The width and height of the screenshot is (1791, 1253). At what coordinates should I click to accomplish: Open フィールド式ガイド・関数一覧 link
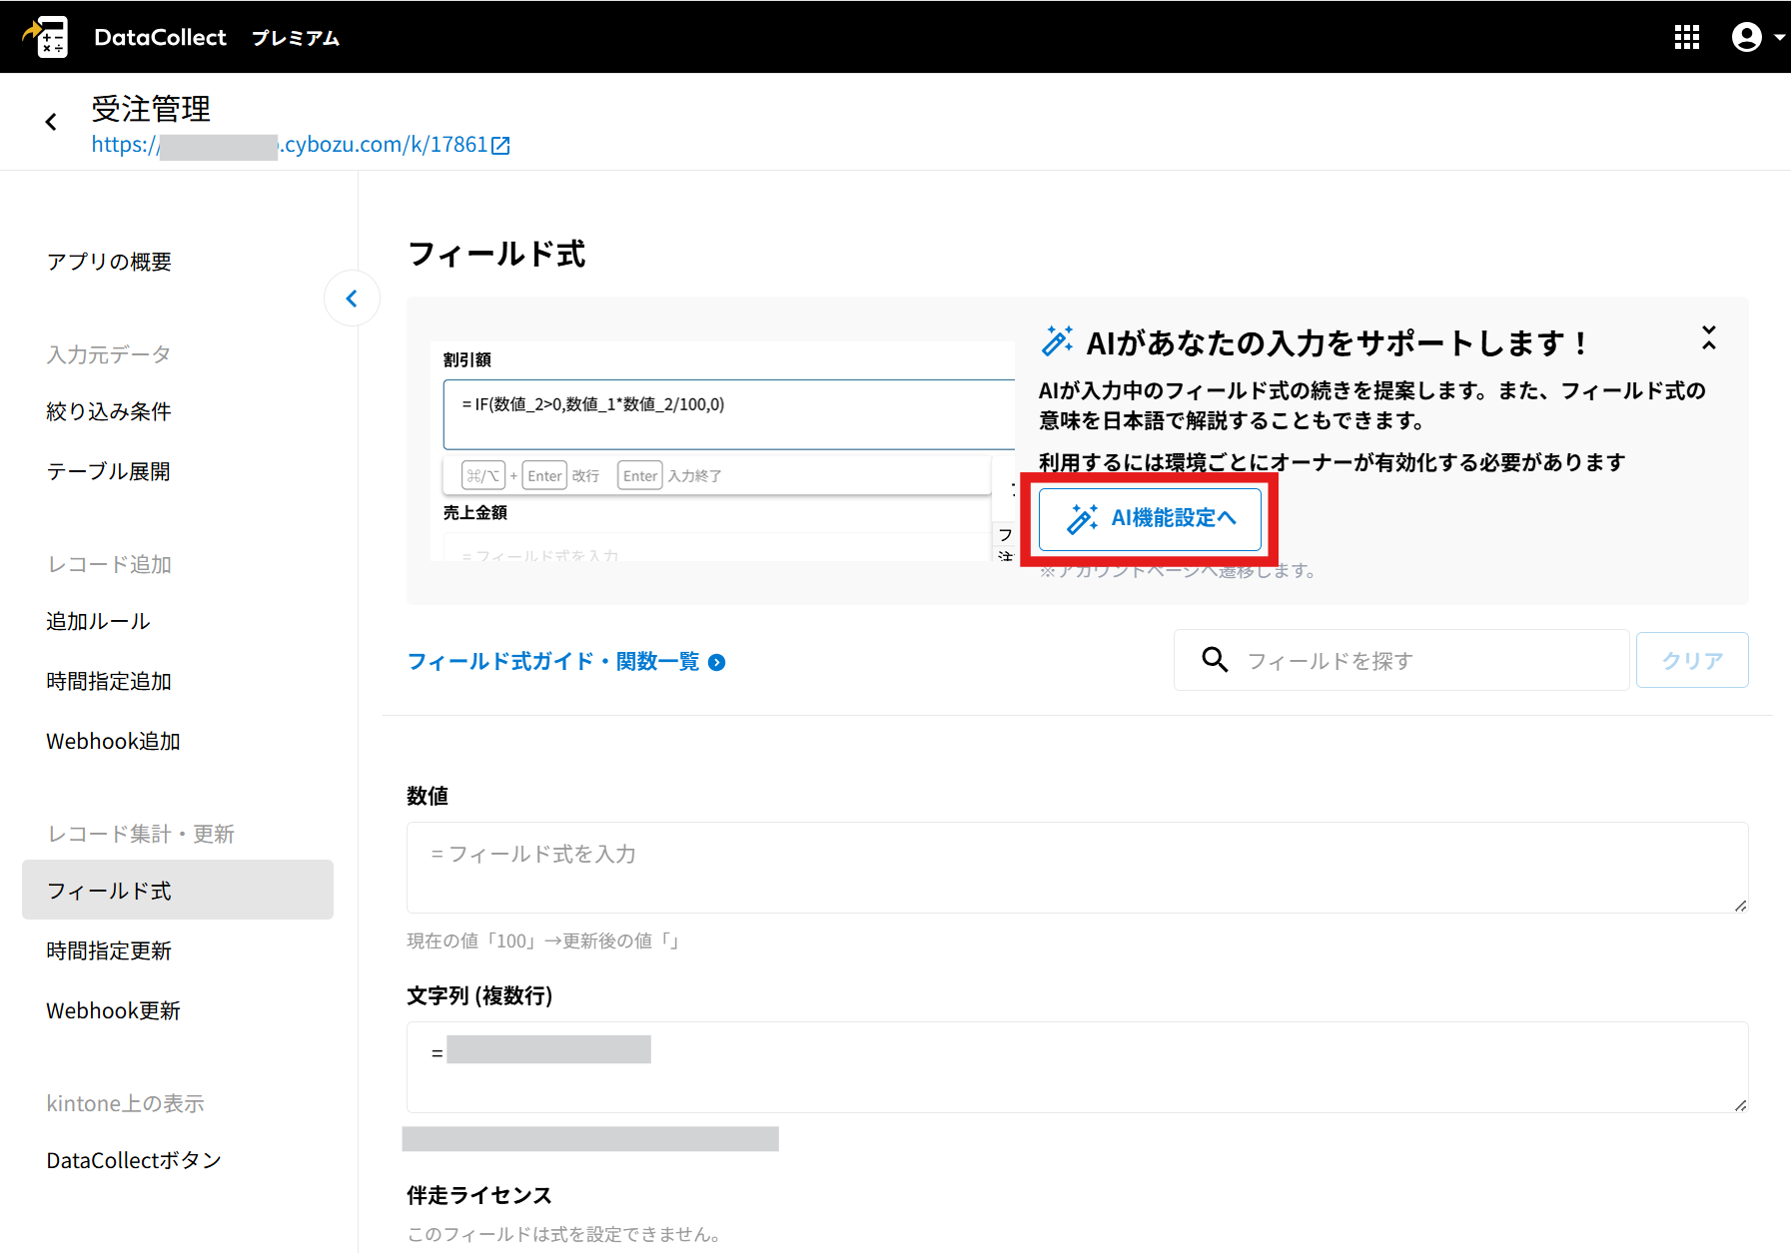tap(565, 662)
